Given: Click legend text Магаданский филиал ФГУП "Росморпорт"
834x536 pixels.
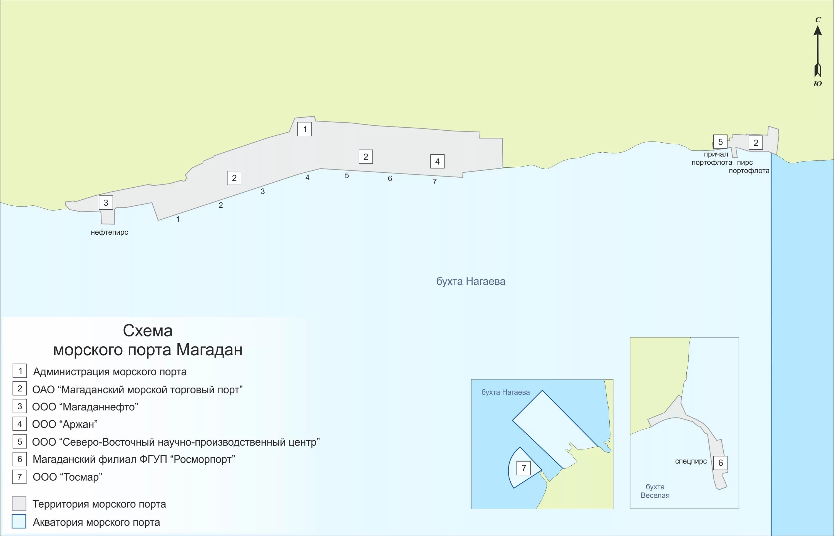Looking at the screenshot, I should coord(134,459).
